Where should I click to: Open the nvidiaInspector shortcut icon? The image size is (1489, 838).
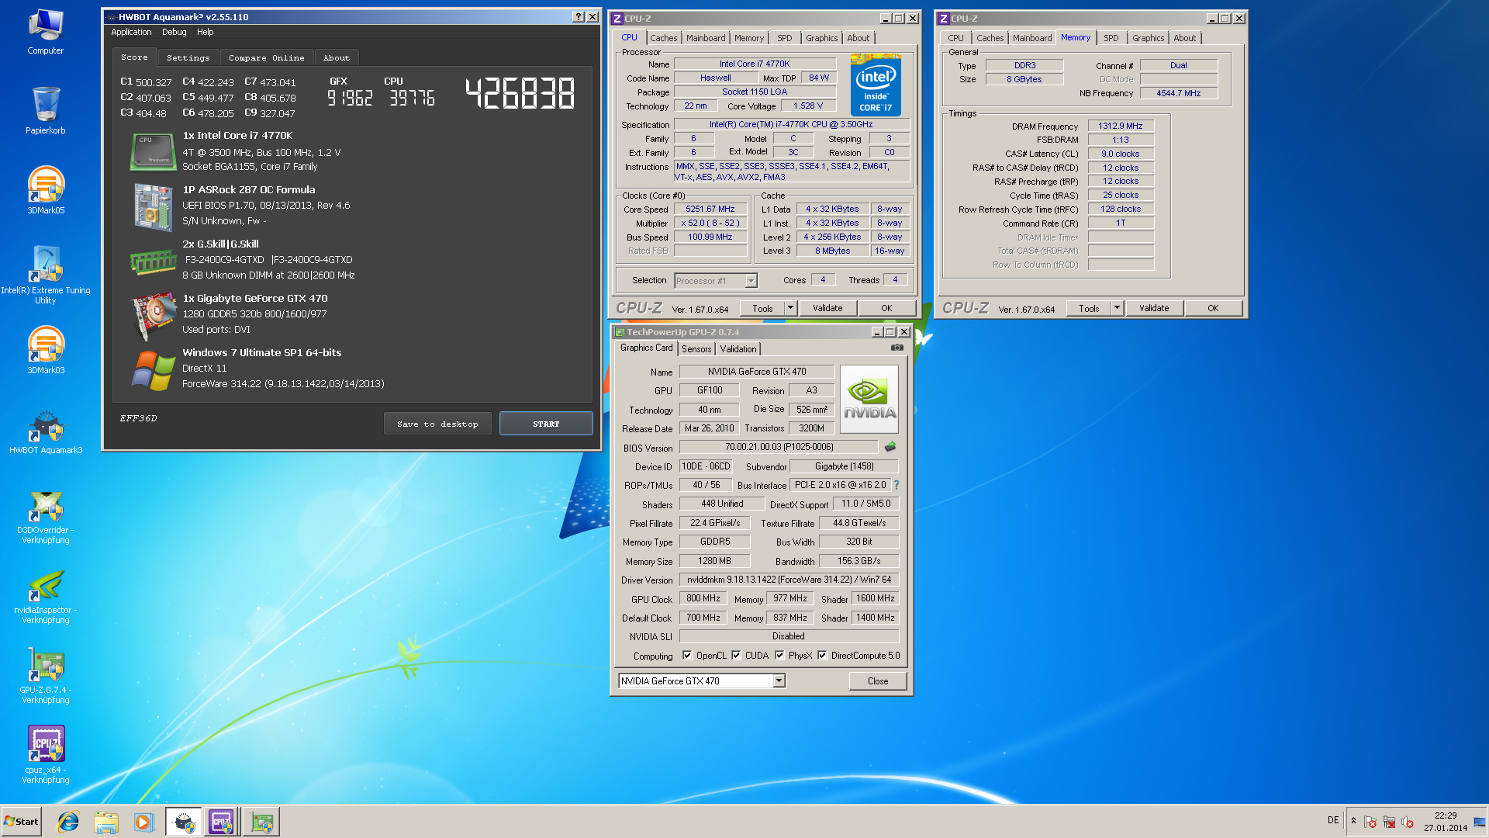(x=46, y=597)
